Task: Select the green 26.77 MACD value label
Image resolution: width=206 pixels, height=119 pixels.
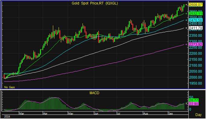Action: (194, 100)
